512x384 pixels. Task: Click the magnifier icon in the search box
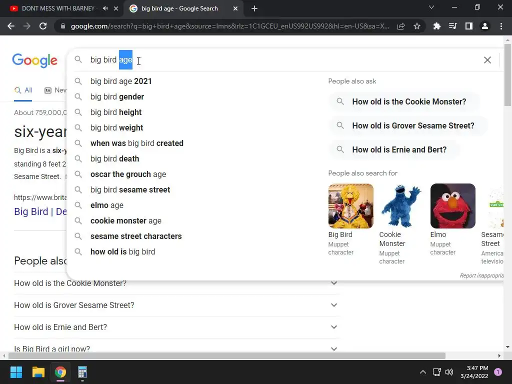78,60
